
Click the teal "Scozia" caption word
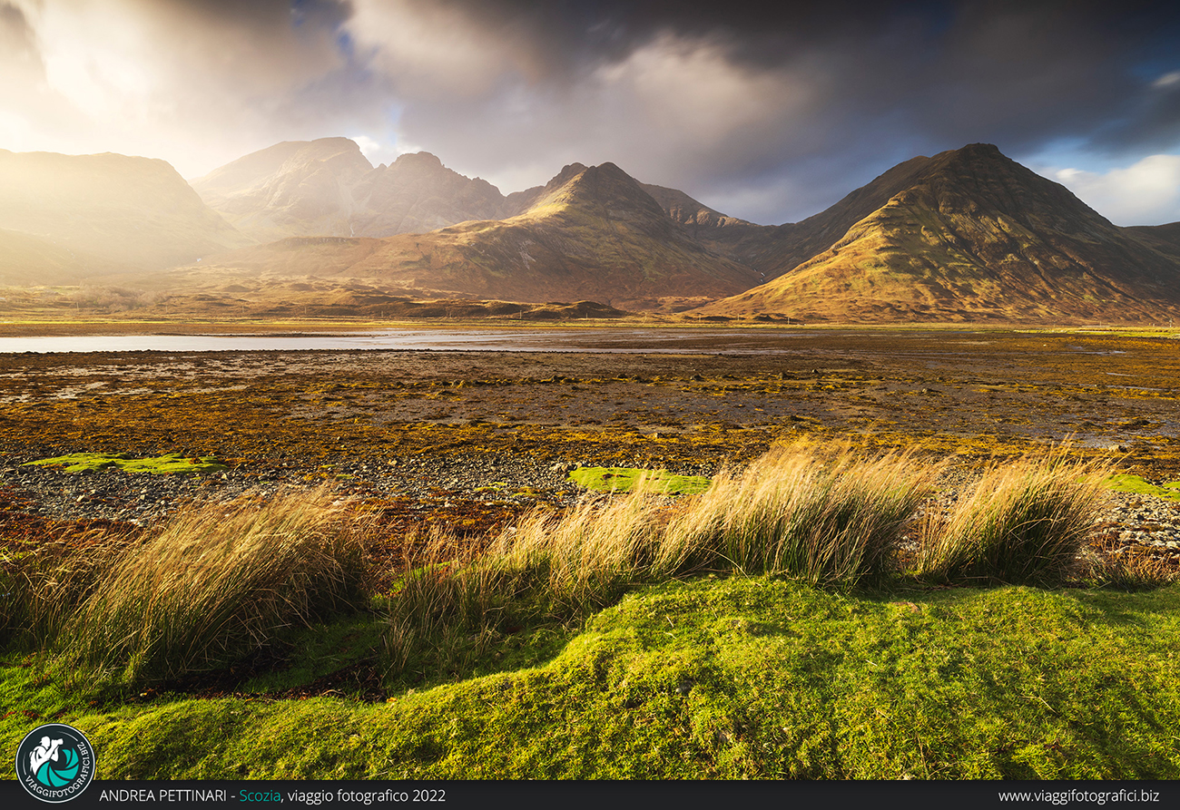[x=259, y=795]
